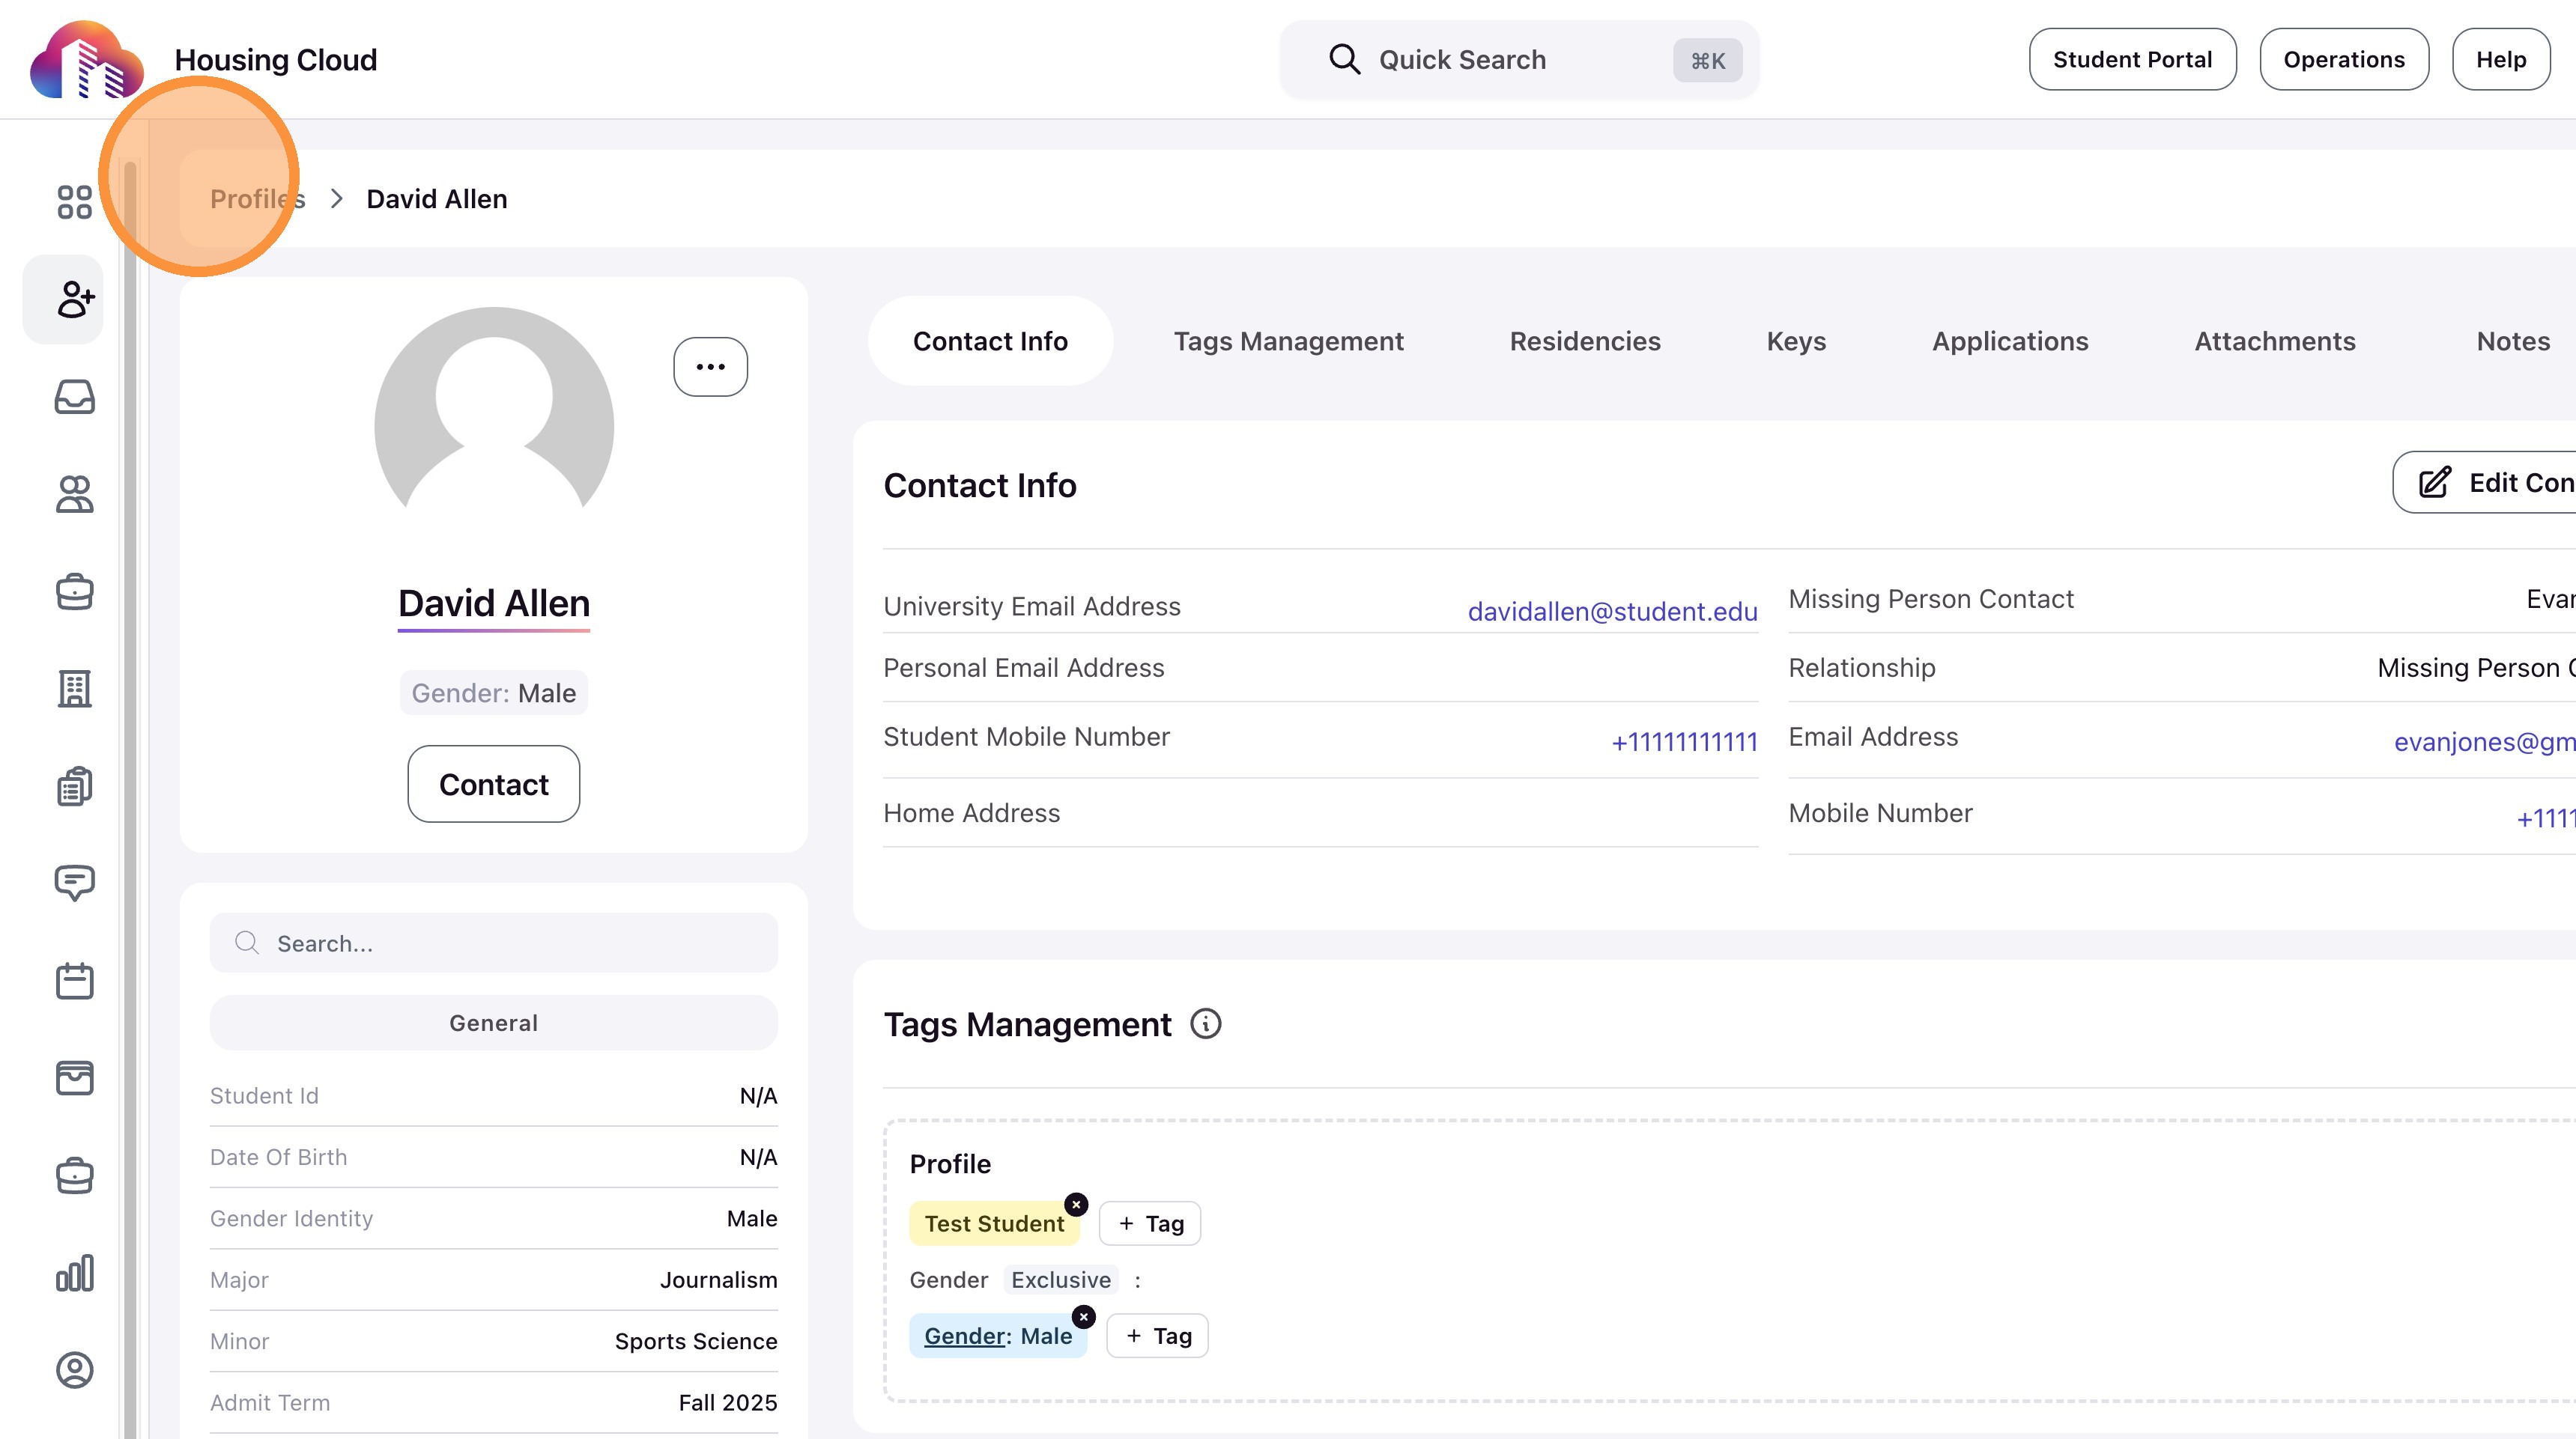Open the groups people sidebar icon
The width and height of the screenshot is (2576, 1439).
pyautogui.click(x=74, y=493)
